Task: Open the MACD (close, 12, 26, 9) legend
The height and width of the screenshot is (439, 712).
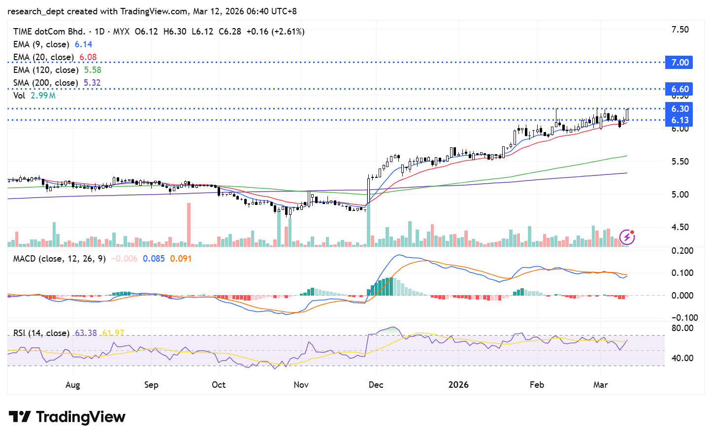Action: click(x=59, y=259)
